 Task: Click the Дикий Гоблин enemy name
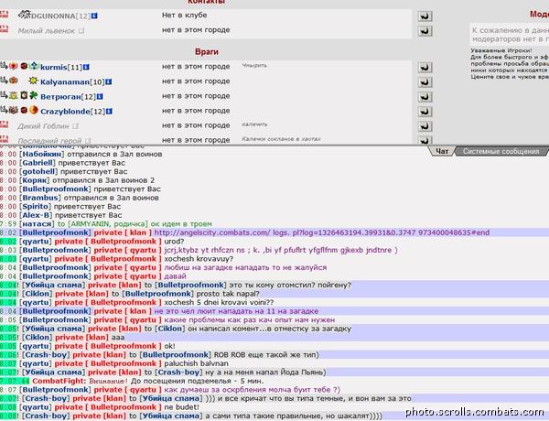point(43,126)
